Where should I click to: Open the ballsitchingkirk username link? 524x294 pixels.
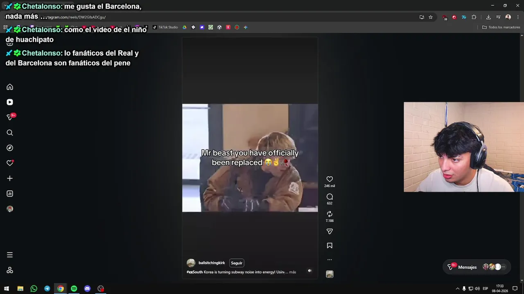(x=212, y=263)
